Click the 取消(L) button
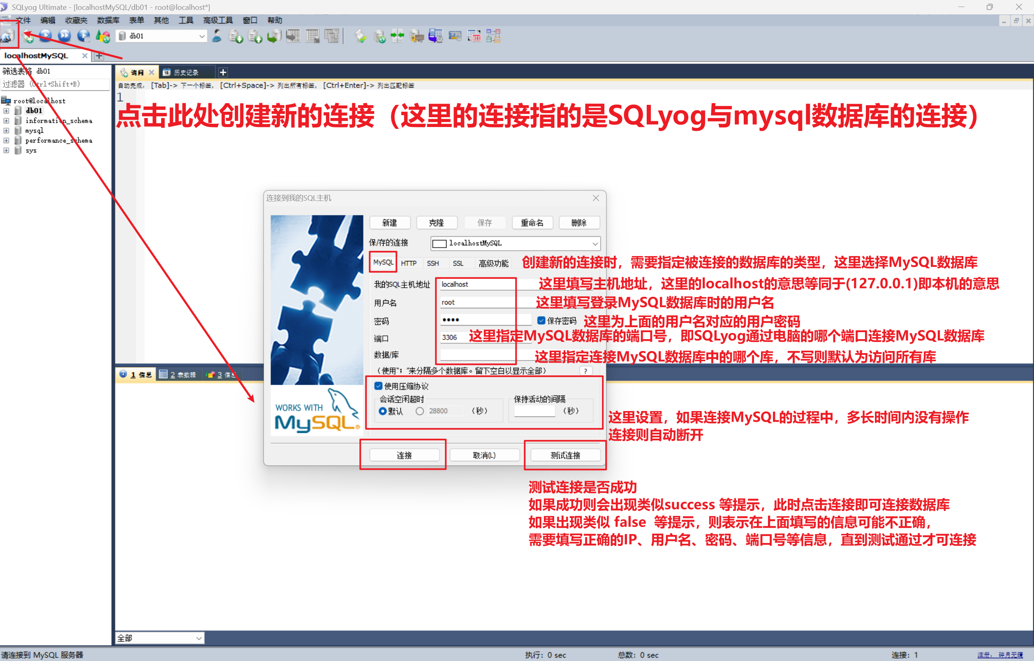Image resolution: width=1034 pixels, height=661 pixels. pos(485,455)
